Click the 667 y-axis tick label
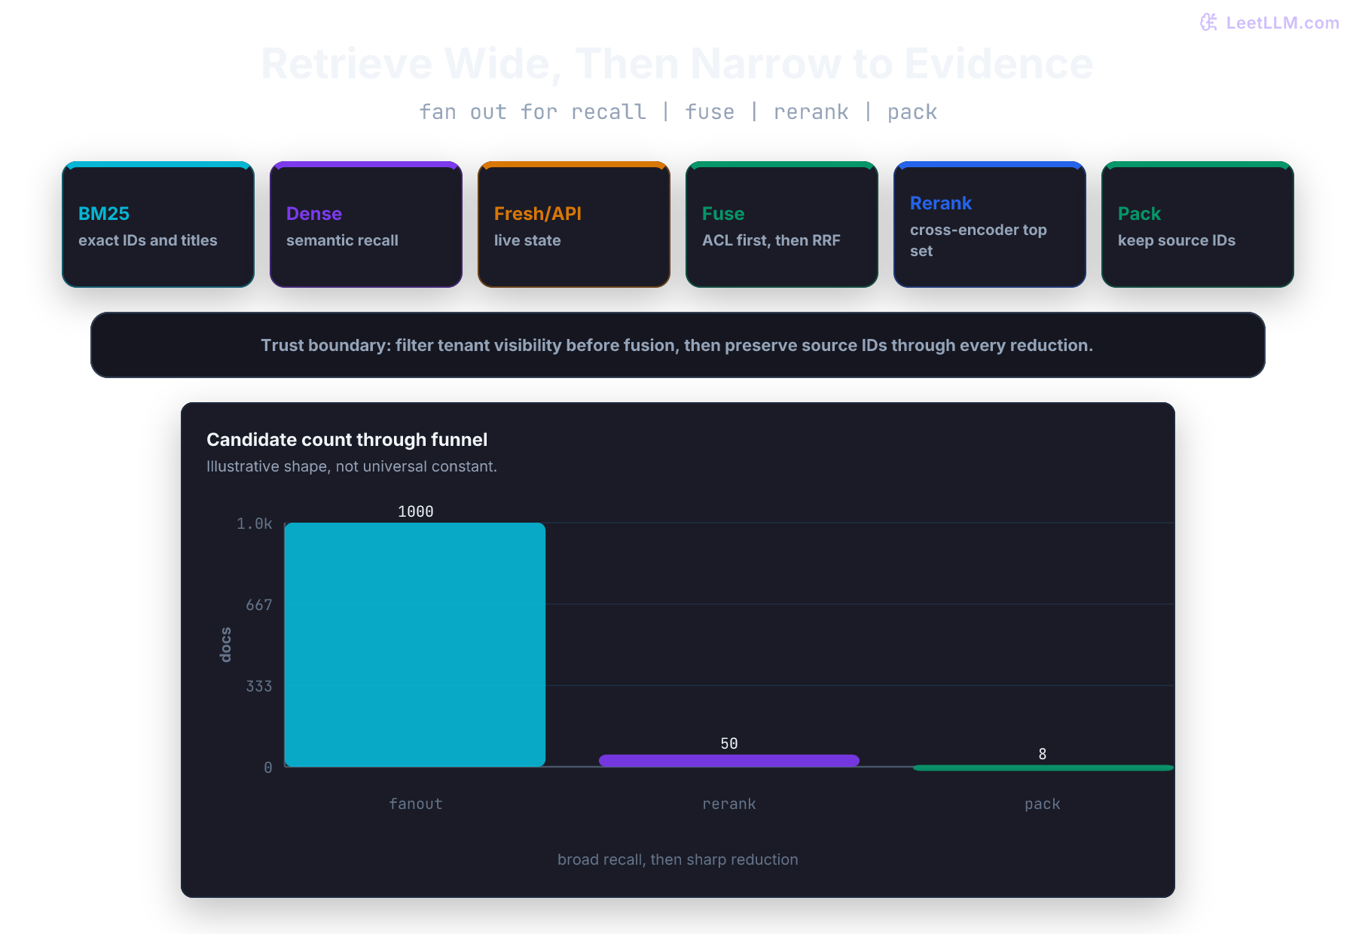 [259, 605]
